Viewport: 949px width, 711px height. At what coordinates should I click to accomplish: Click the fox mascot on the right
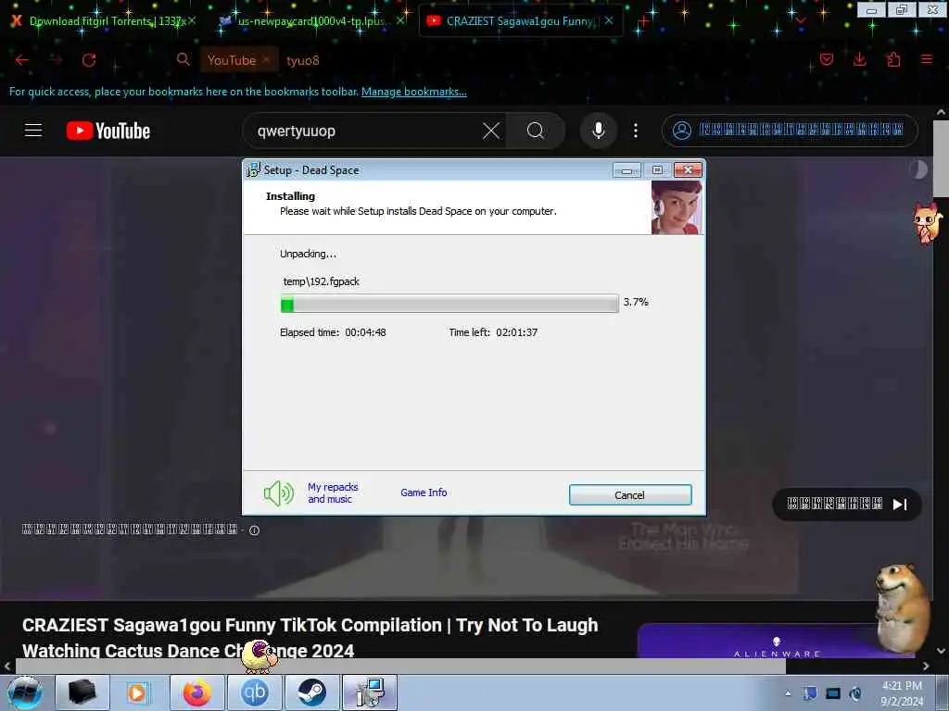928,223
